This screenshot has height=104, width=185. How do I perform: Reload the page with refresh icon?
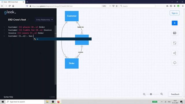click(x=10, y=6)
